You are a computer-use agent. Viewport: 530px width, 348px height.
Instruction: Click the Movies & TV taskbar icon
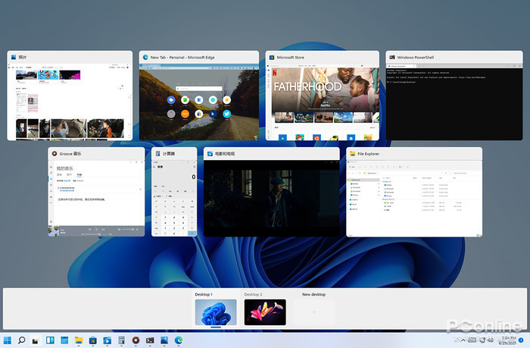tap(107, 341)
